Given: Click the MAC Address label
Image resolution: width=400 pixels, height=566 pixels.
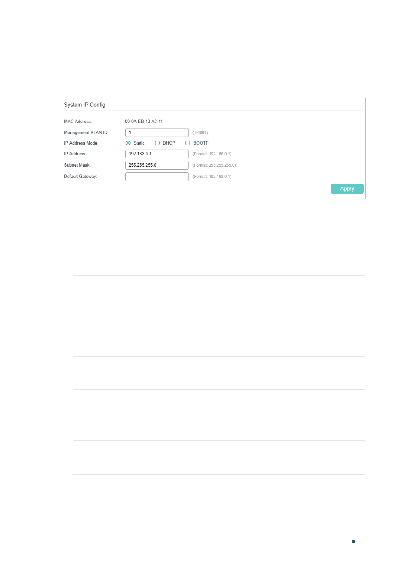Looking at the screenshot, I should (78, 122).
